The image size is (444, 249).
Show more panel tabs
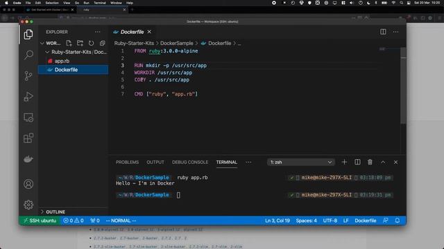click(248, 162)
